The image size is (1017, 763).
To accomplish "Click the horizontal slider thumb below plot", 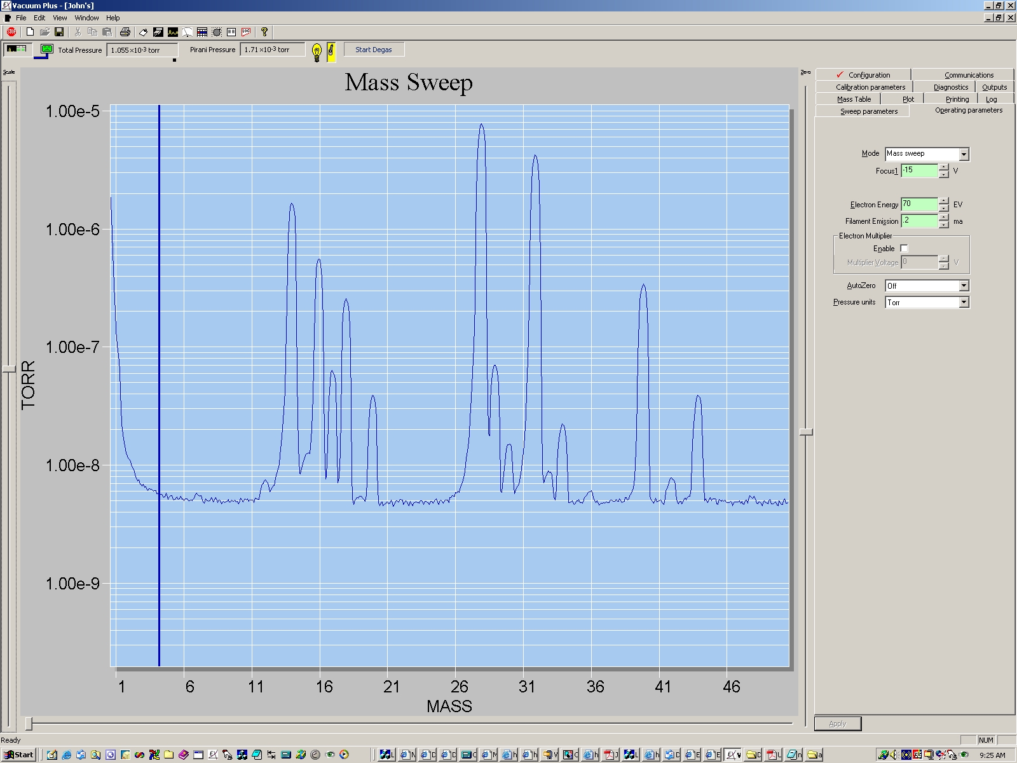I will [29, 724].
